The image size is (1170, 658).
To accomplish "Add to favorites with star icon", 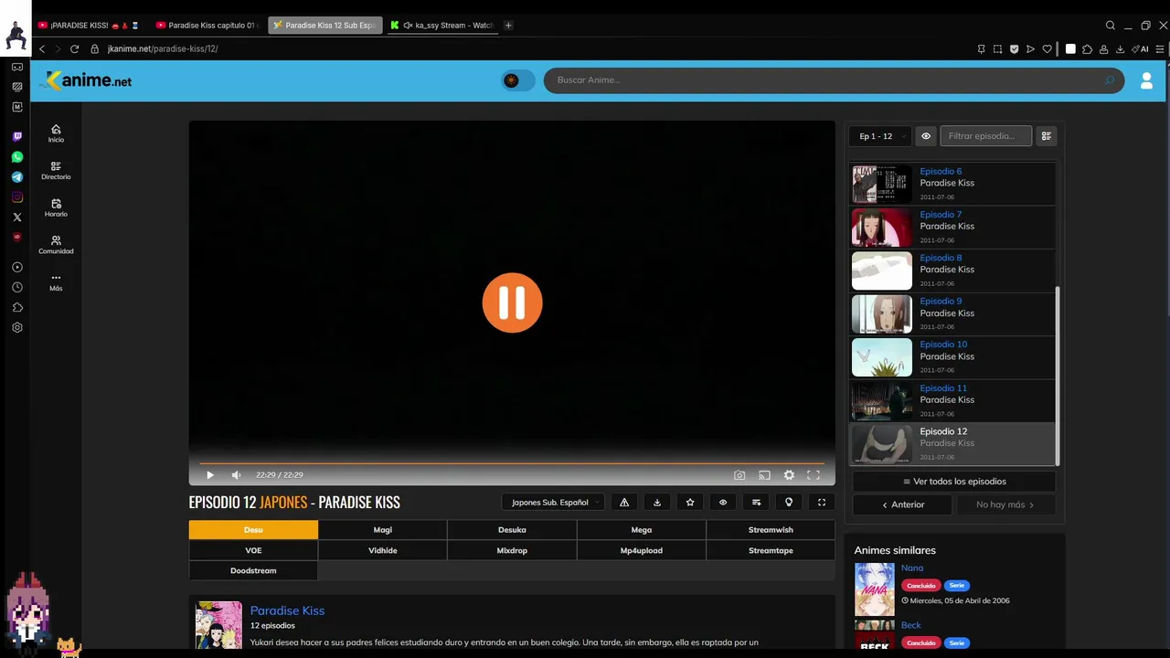I will click(x=690, y=502).
